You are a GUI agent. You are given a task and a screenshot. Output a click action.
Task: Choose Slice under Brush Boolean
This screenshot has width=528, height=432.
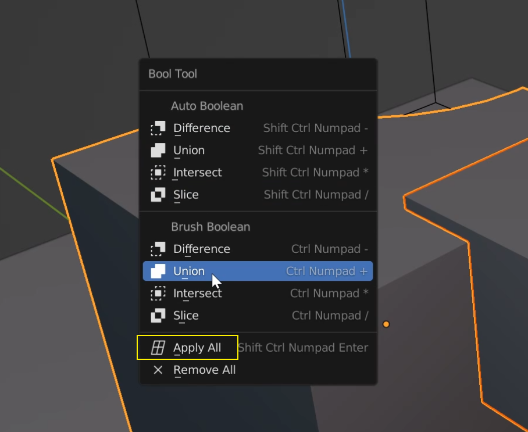[258, 316]
